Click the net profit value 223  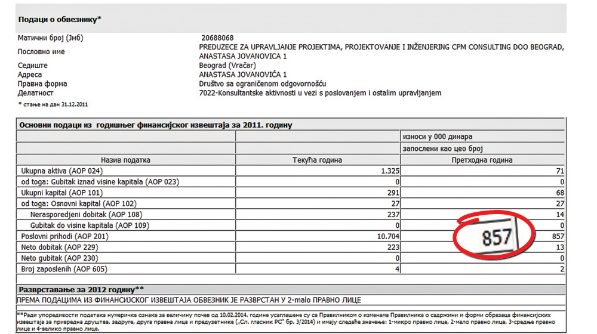coord(393,247)
